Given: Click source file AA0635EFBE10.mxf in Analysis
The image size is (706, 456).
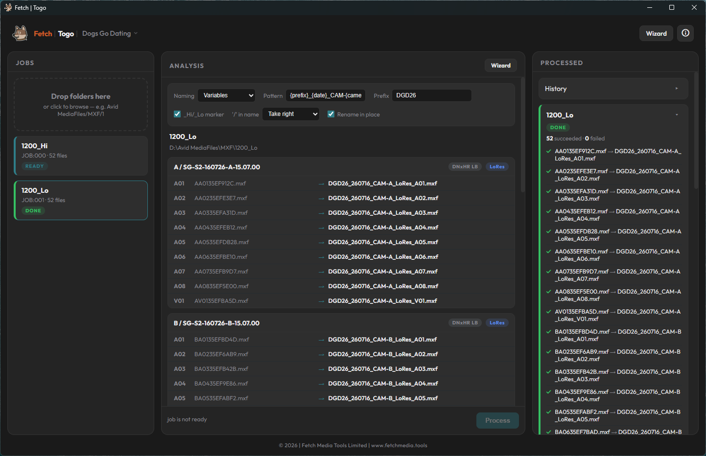Looking at the screenshot, I should click(x=221, y=257).
